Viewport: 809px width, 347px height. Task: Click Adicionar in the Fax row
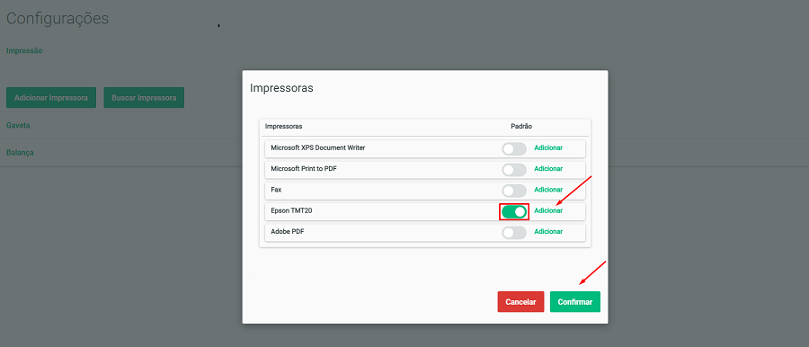click(548, 190)
